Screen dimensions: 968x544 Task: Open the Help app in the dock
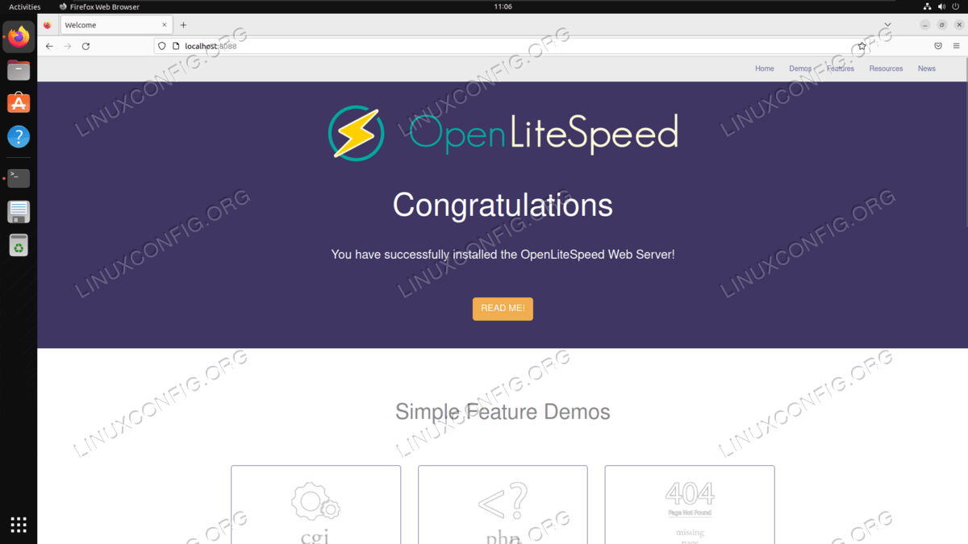(x=19, y=136)
